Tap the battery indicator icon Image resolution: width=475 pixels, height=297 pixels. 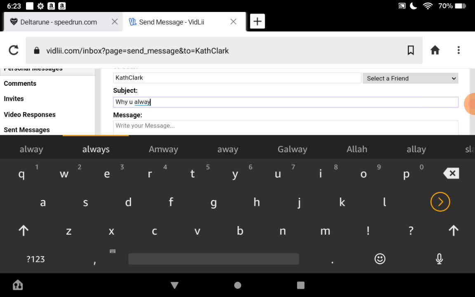point(461,6)
